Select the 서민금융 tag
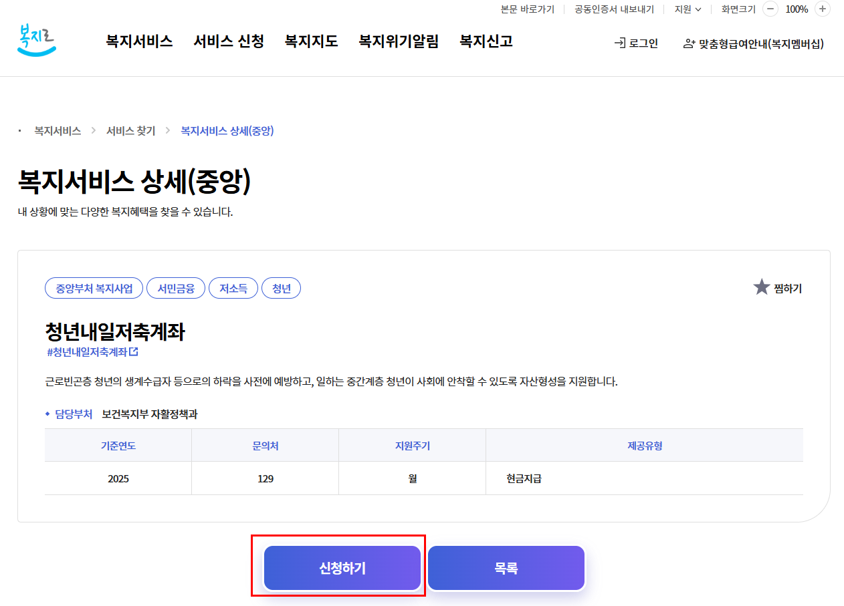 pos(176,289)
